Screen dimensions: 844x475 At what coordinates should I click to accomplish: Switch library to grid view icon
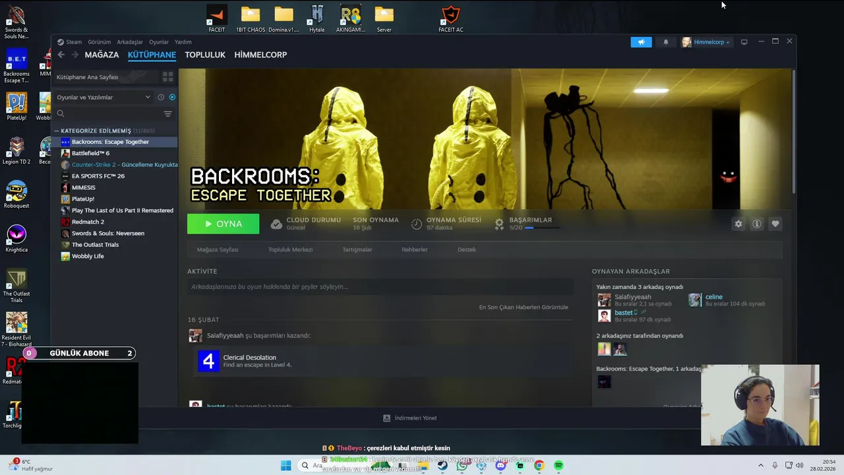click(x=168, y=77)
